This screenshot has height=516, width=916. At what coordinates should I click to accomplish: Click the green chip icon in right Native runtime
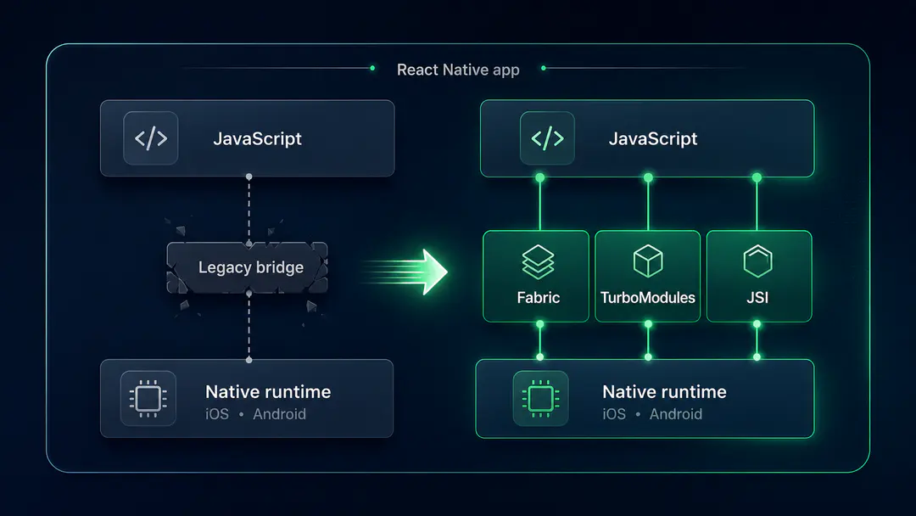pos(540,399)
